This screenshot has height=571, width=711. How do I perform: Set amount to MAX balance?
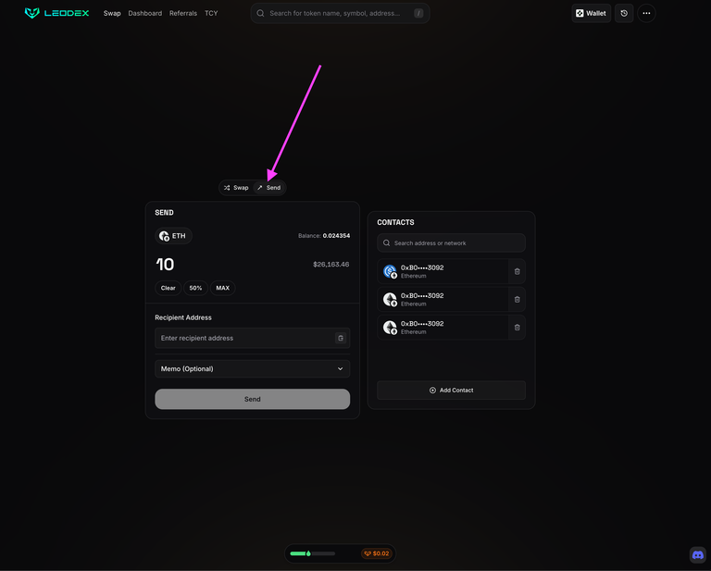click(222, 288)
